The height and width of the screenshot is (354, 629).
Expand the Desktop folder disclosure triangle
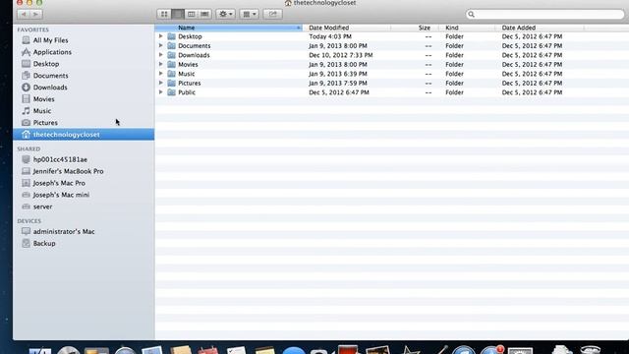161,36
